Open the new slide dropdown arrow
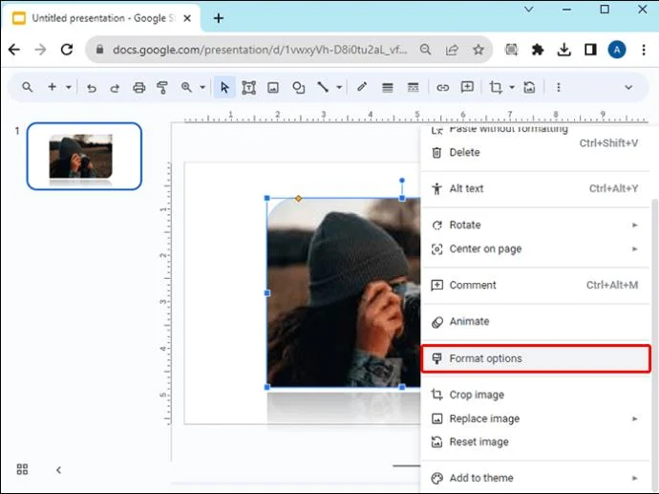This screenshot has height=494, width=659. coord(69,88)
